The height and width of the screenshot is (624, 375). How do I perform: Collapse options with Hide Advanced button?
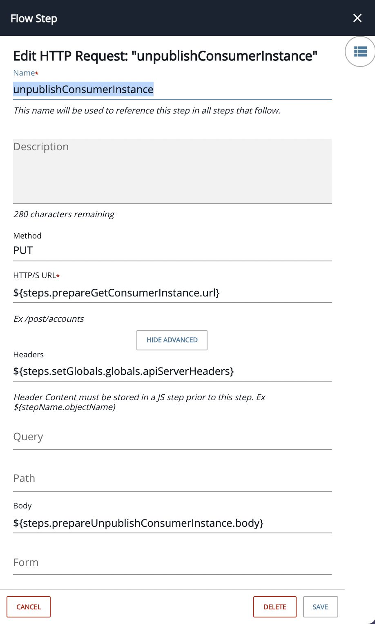(x=172, y=340)
